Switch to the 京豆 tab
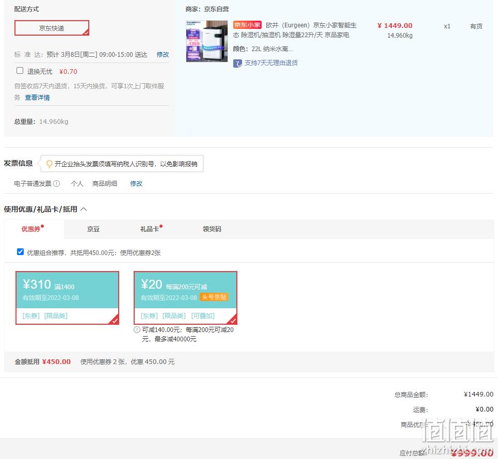 (93, 229)
